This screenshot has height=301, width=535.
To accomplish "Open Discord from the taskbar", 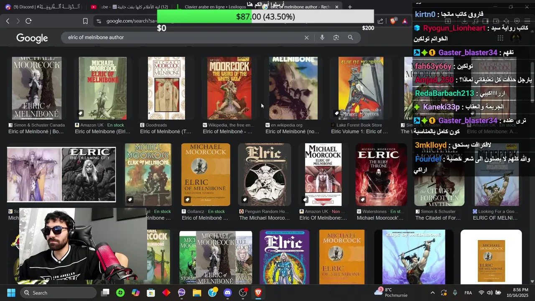I will click(x=227, y=293).
